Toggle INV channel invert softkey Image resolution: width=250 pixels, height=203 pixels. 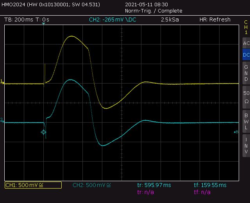246,146
